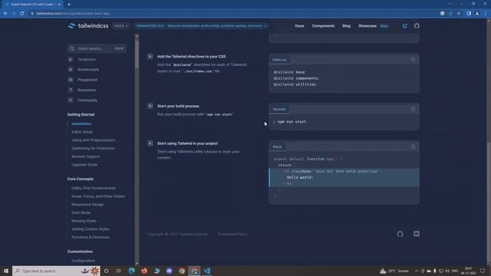Go to the Editor Setup docs page
The height and width of the screenshot is (276, 491).
[82, 132]
